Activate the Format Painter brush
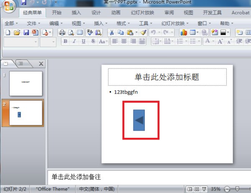 coord(143,33)
